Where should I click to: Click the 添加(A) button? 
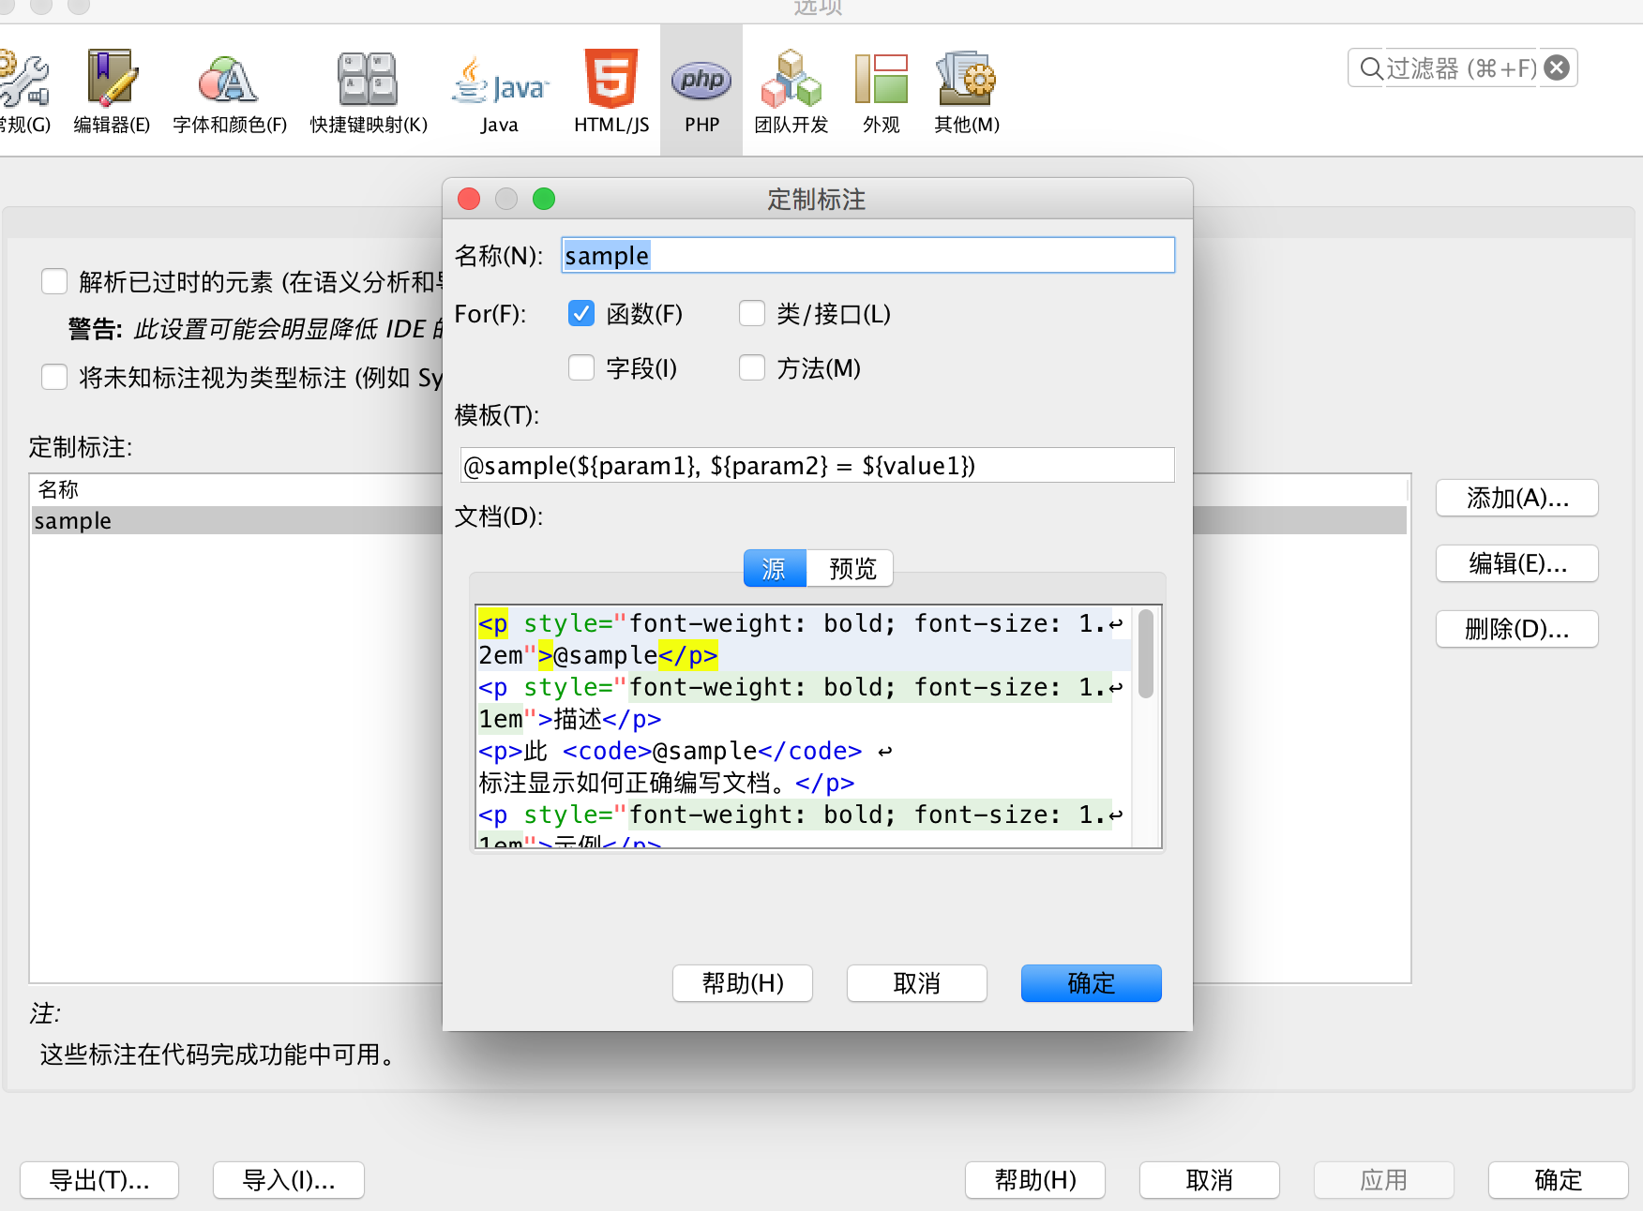[x=1515, y=498]
